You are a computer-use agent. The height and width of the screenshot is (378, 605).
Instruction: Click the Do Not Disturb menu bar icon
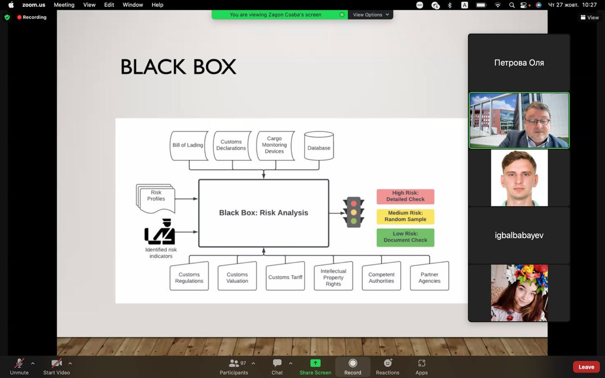(x=419, y=5)
